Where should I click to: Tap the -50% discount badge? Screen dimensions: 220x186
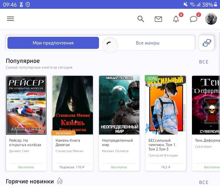point(152,79)
